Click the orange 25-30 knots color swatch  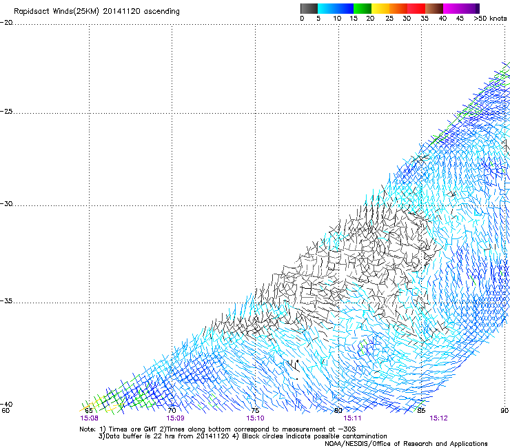coord(398,8)
